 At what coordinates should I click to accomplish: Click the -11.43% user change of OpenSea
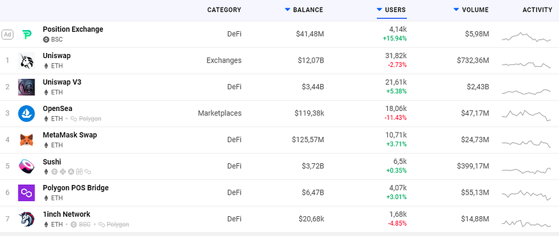pyautogui.click(x=395, y=117)
